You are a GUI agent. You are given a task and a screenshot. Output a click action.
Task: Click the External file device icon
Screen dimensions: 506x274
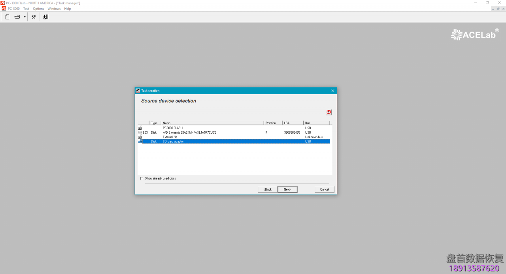140,137
